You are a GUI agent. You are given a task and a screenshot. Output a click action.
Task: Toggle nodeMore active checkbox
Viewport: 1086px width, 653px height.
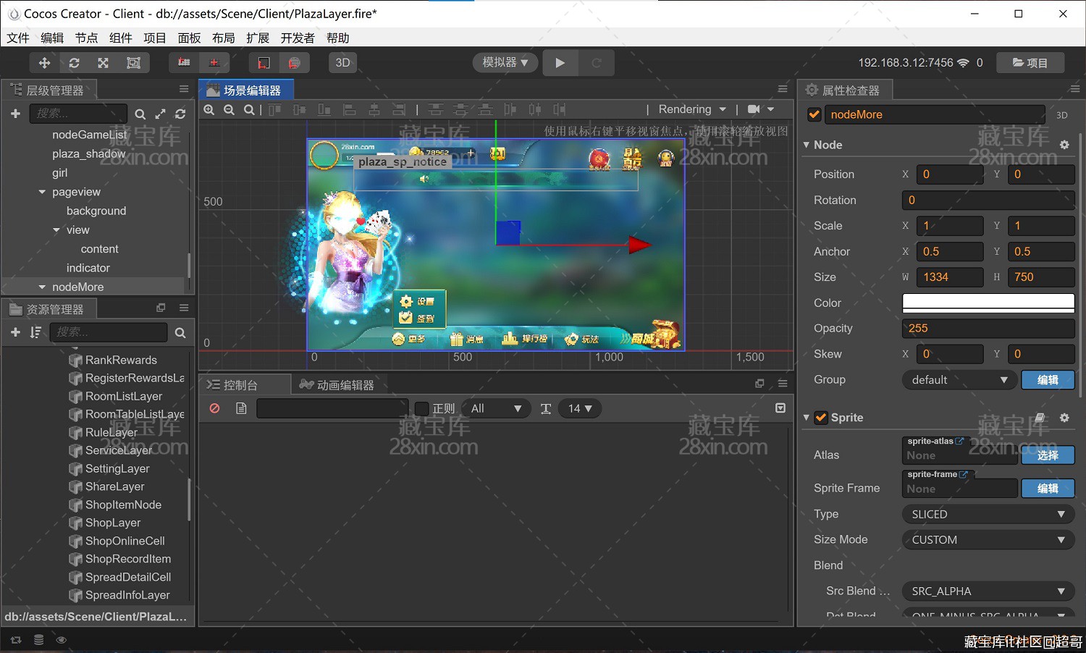814,114
